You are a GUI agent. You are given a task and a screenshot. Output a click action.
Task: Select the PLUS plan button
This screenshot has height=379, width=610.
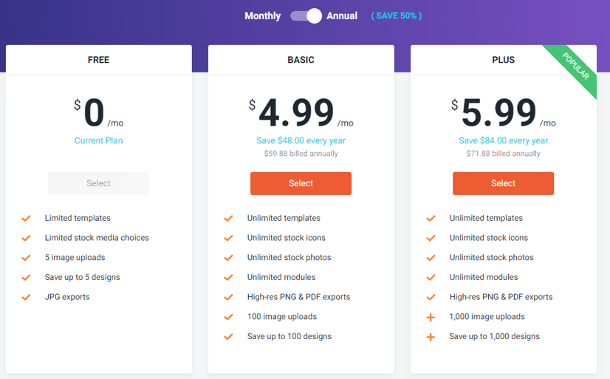click(503, 183)
